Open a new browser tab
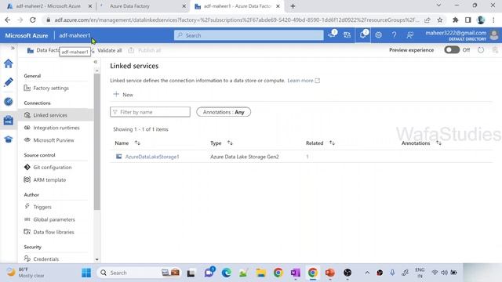502x282 pixels. click(x=293, y=6)
